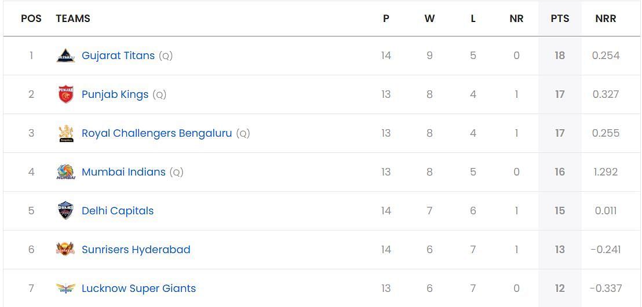The width and height of the screenshot is (642, 307).
Task: Click the POS column header
Action: [31, 19]
